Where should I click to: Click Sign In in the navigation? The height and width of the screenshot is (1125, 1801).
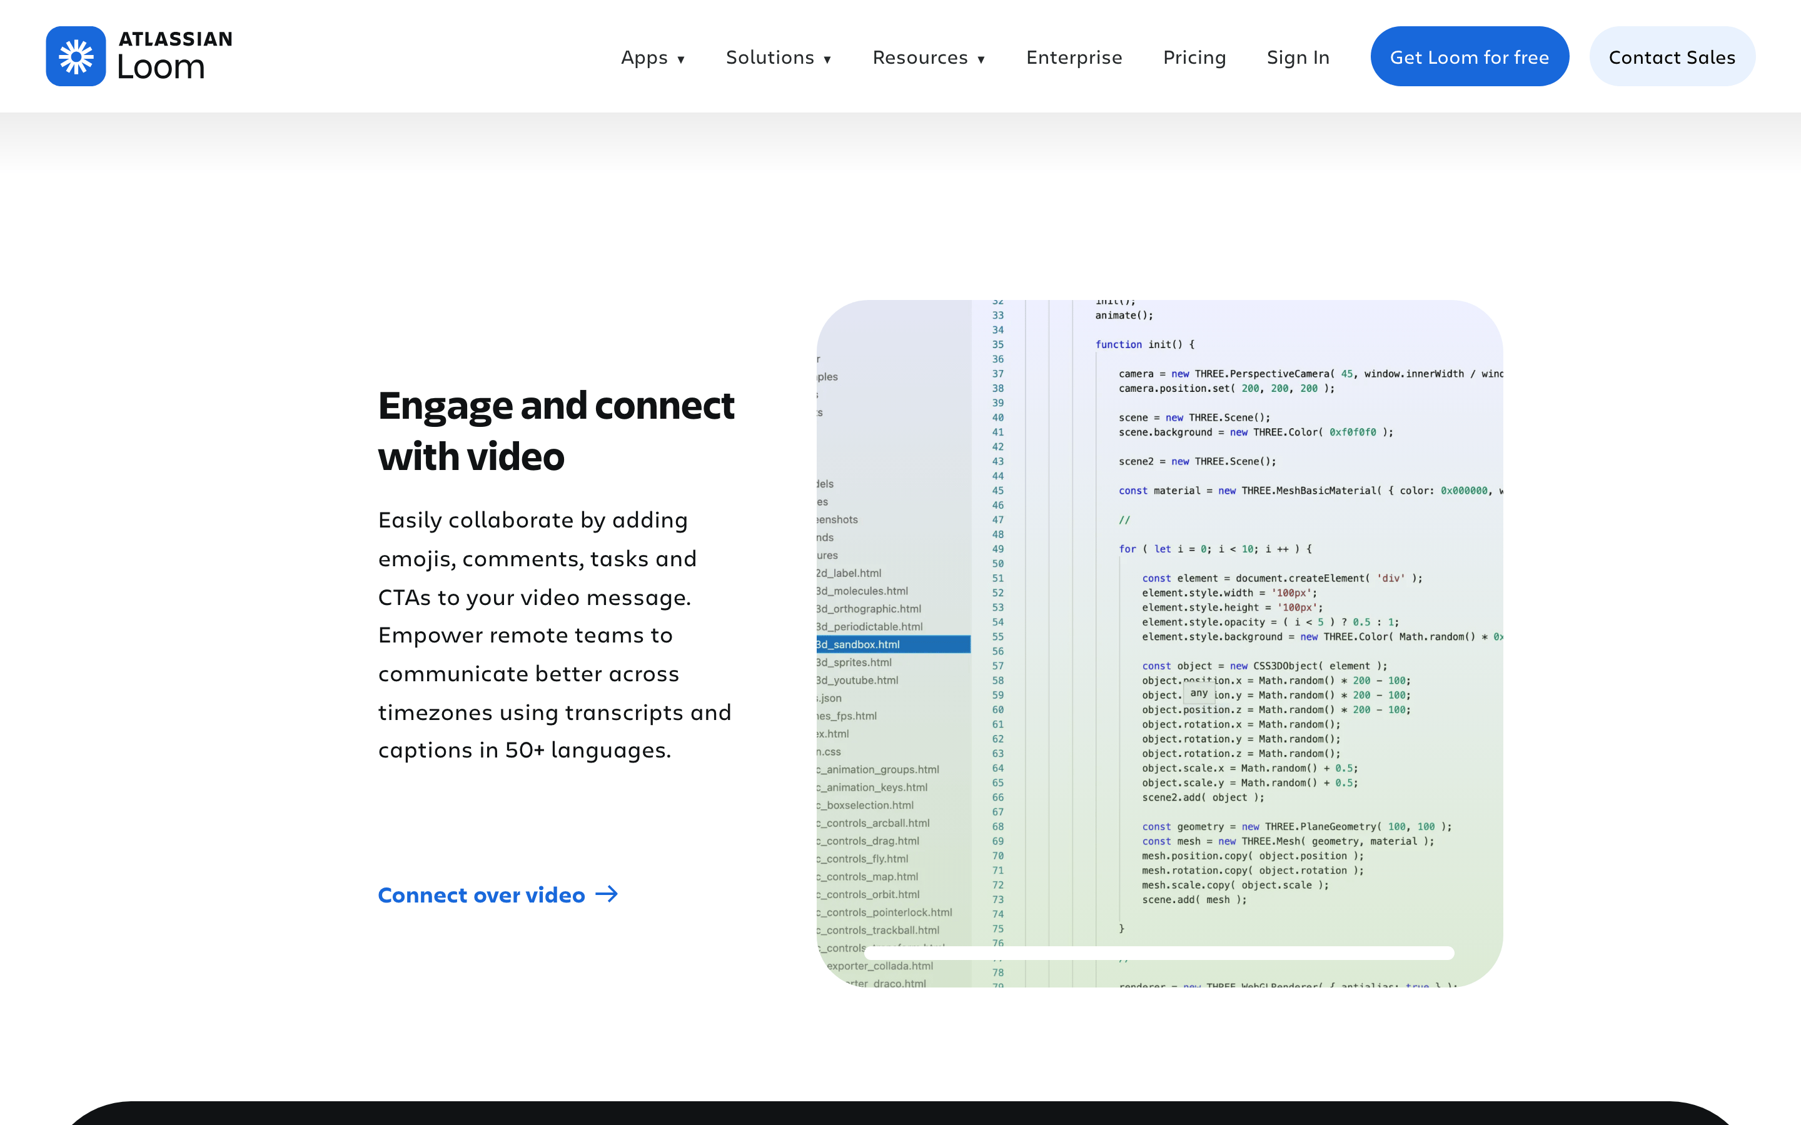[x=1298, y=57]
